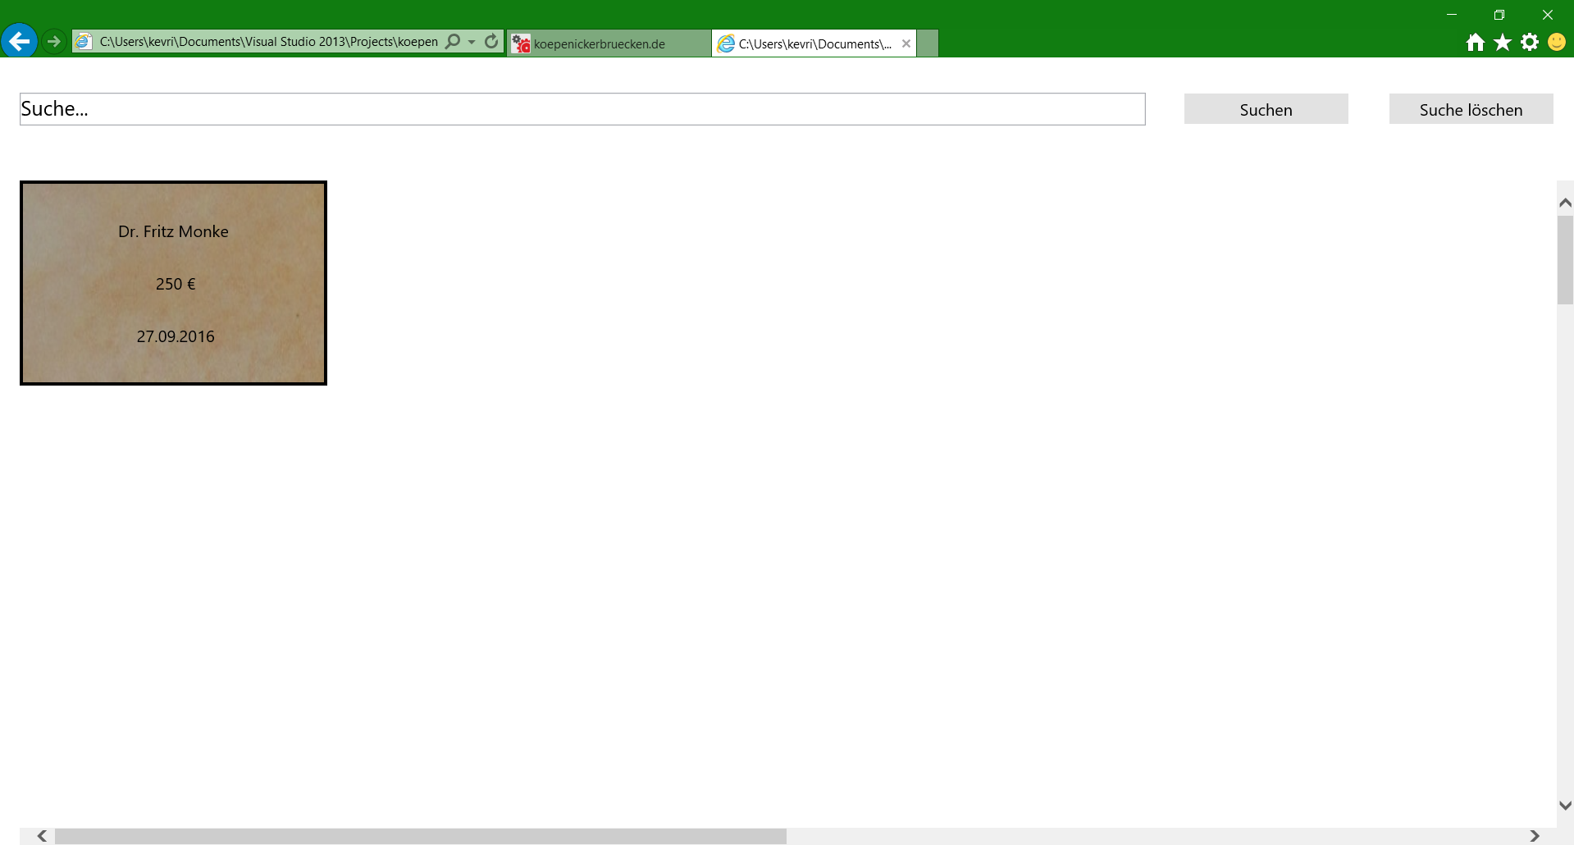
Task: Click the date 27.09.2016
Action: (176, 336)
